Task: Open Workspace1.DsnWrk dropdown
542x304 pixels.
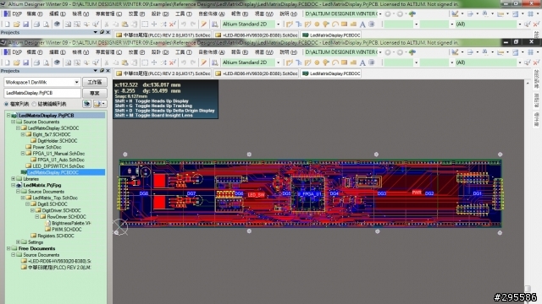Action: tap(77, 83)
